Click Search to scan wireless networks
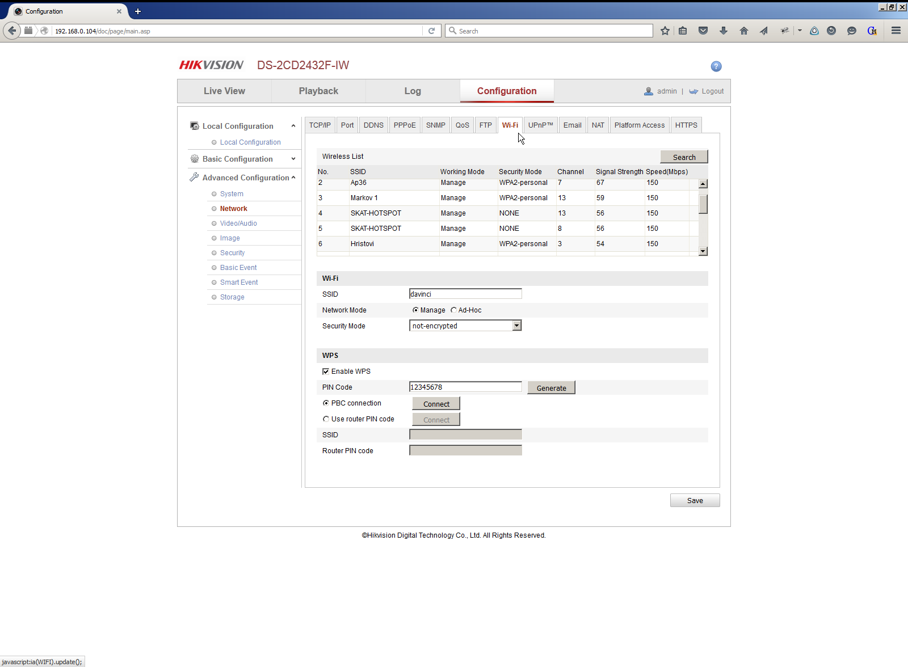 click(x=684, y=157)
